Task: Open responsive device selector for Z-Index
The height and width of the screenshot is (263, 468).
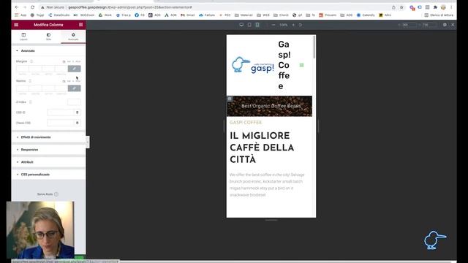Action: point(31,102)
